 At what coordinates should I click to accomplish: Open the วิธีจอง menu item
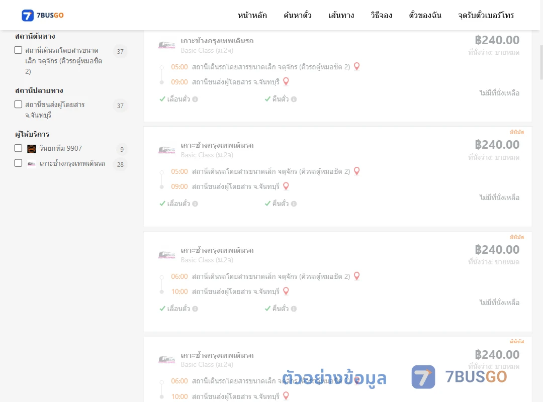(381, 15)
